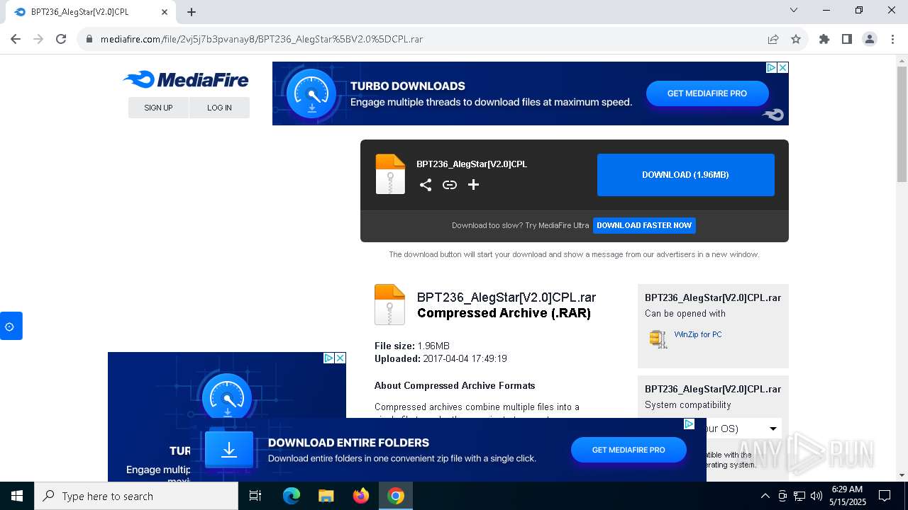
Task: Reload the MediaFire page
Action: 61,39
